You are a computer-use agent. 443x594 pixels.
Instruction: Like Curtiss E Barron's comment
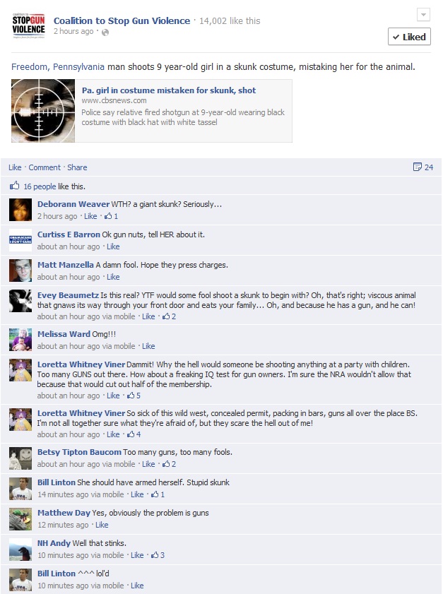tap(113, 246)
